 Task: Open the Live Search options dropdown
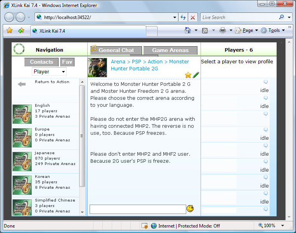coord(289,17)
